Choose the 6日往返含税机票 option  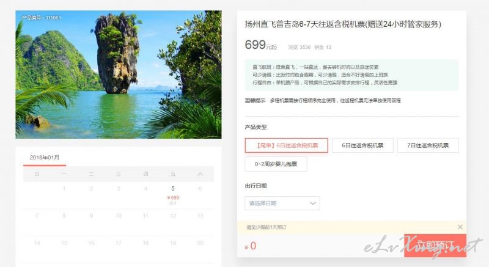coord(362,145)
